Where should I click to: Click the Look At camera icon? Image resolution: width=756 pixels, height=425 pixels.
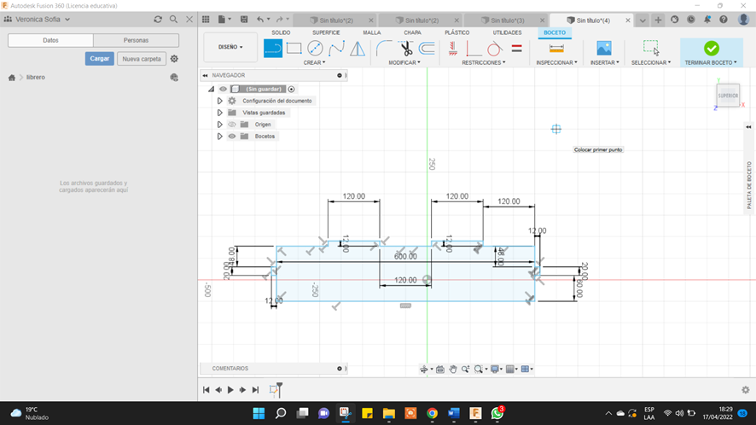click(440, 369)
